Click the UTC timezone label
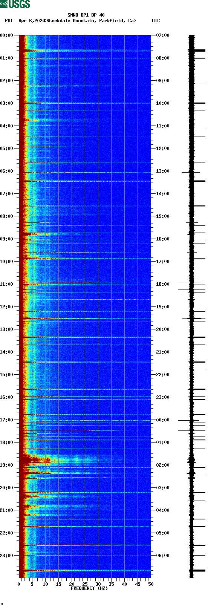208x608 pixels. pyautogui.click(x=156, y=21)
